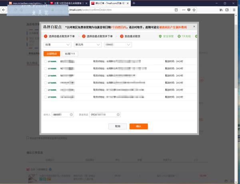240x184 pixels.
Task: Click step 3 到自提点取货 label
Action: click(132, 36)
